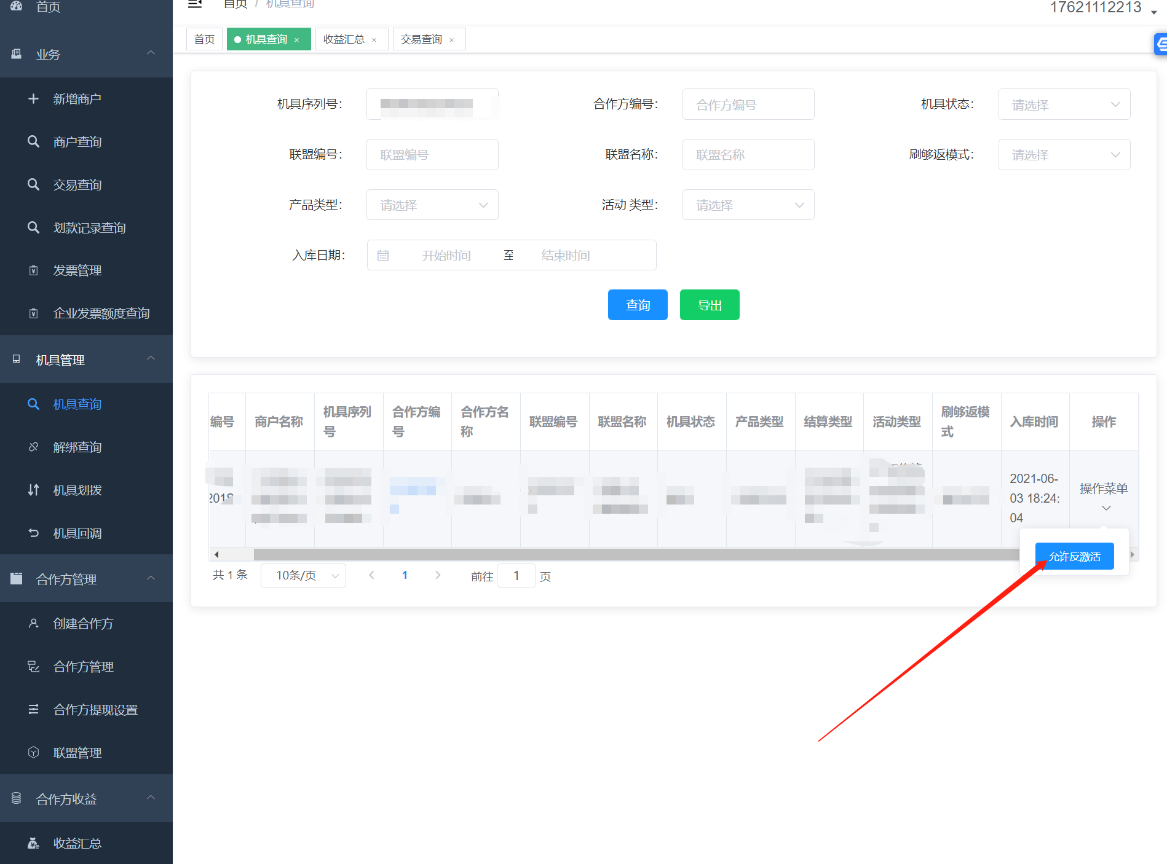The height and width of the screenshot is (864, 1167).
Task: Click the return arrow icon beside 机具回调
Action: click(34, 533)
